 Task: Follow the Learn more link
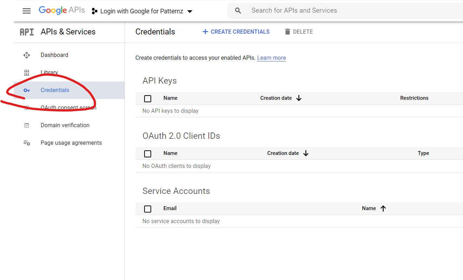(271, 58)
